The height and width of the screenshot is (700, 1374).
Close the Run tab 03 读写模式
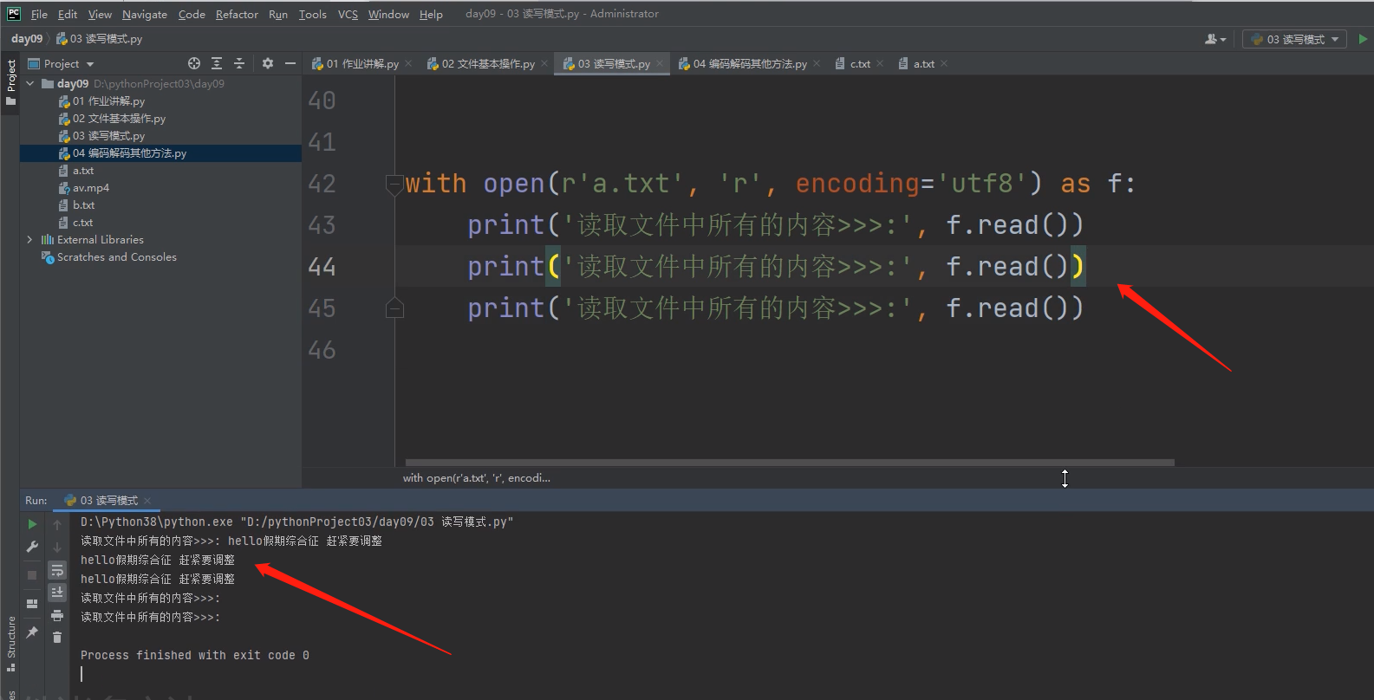[147, 501]
